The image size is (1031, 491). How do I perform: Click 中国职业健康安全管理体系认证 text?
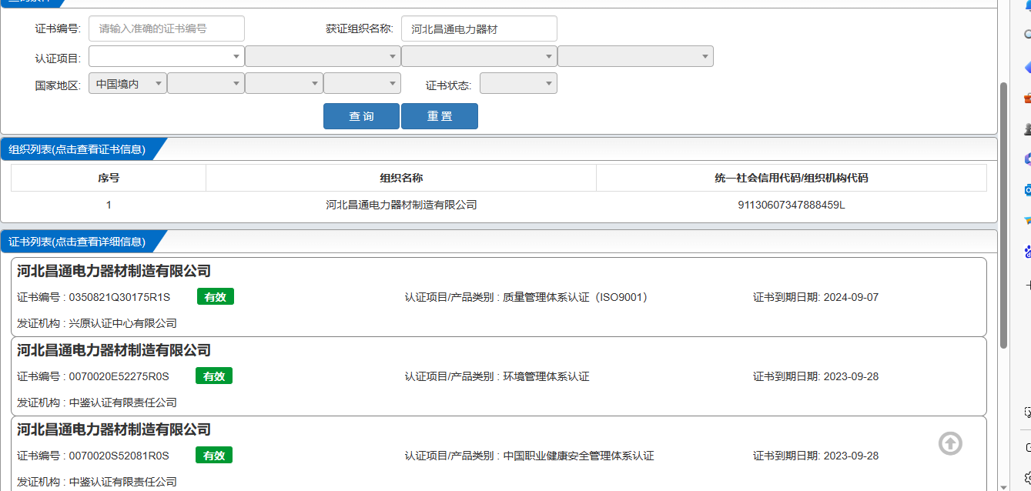578,456
